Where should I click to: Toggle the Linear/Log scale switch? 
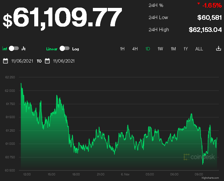click(65, 48)
